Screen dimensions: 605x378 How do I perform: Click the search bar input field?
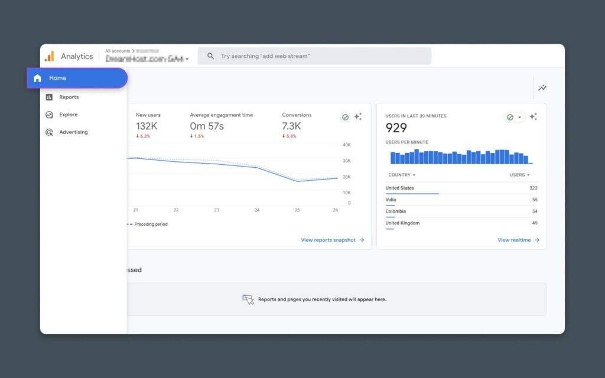319,56
